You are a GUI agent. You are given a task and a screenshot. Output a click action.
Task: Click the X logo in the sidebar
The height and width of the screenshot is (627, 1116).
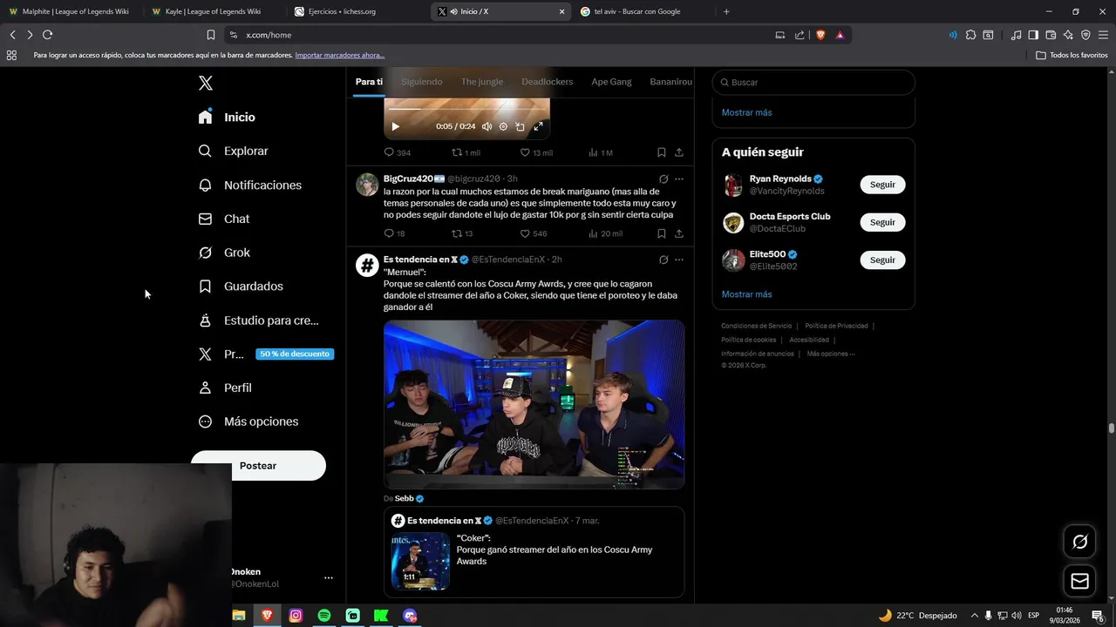pyautogui.click(x=205, y=83)
